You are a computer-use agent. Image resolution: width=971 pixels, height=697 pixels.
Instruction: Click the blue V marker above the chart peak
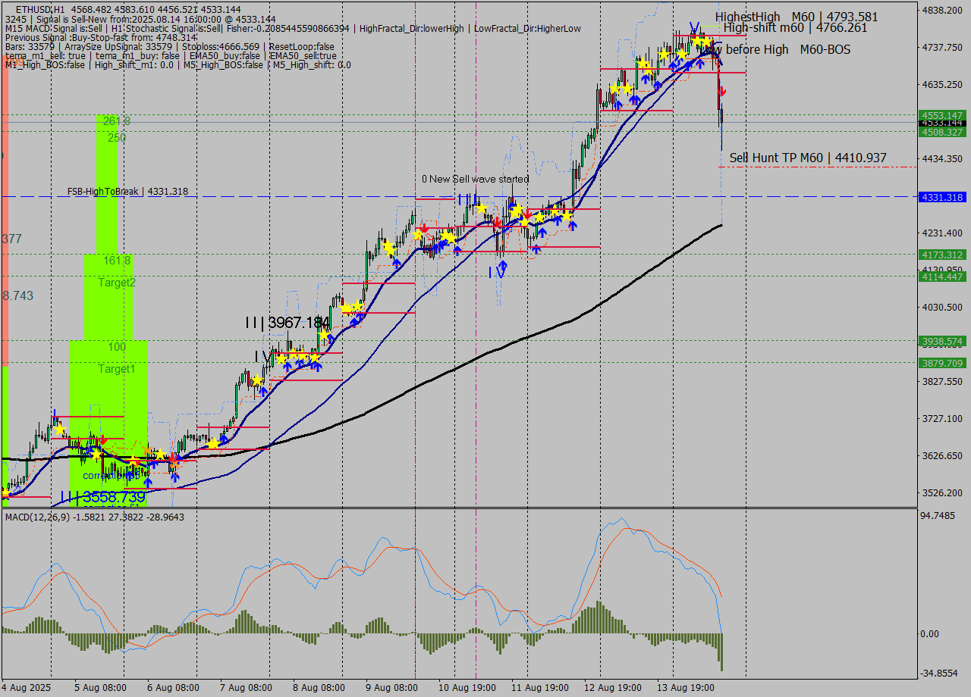[693, 27]
